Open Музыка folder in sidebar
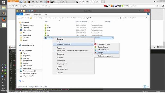The height and width of the screenshot is (93, 165). [x=25, y=63]
